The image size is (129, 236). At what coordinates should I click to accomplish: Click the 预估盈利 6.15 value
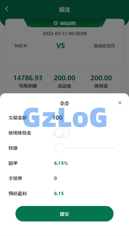click(x=59, y=193)
